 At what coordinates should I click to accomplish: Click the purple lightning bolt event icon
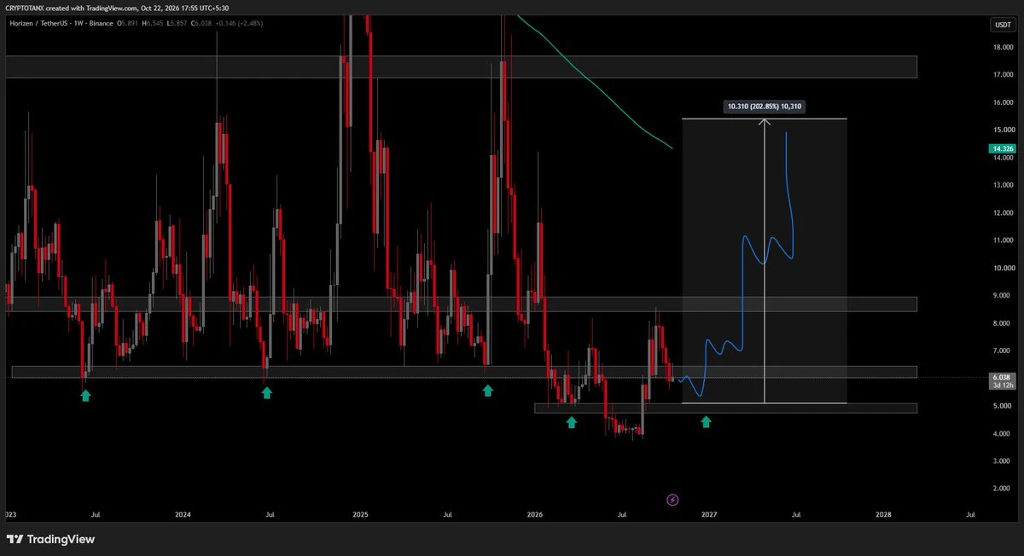coord(672,499)
